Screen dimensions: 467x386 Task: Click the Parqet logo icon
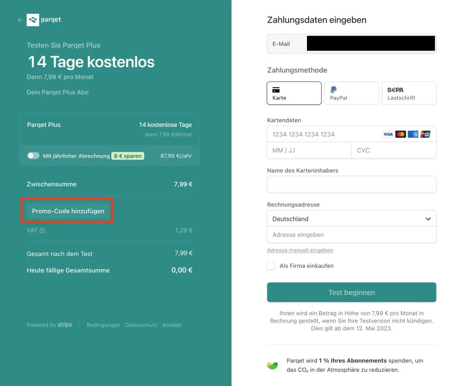(x=33, y=20)
